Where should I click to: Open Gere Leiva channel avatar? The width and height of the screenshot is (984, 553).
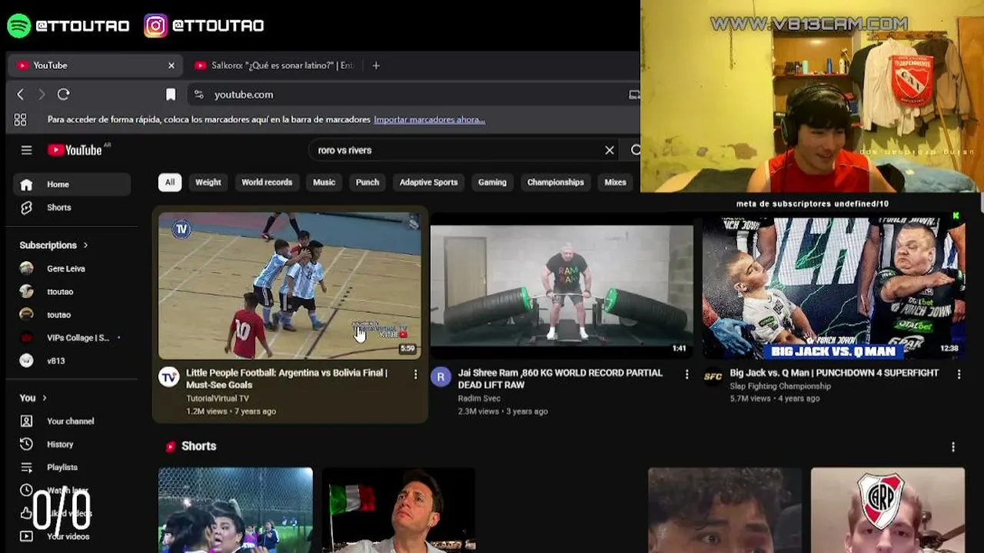(x=26, y=268)
